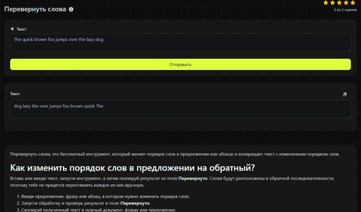Click into the output field showing "dog lazy the over"
The height and width of the screenshot is (212, 361).
pyautogui.click(x=180, y=109)
